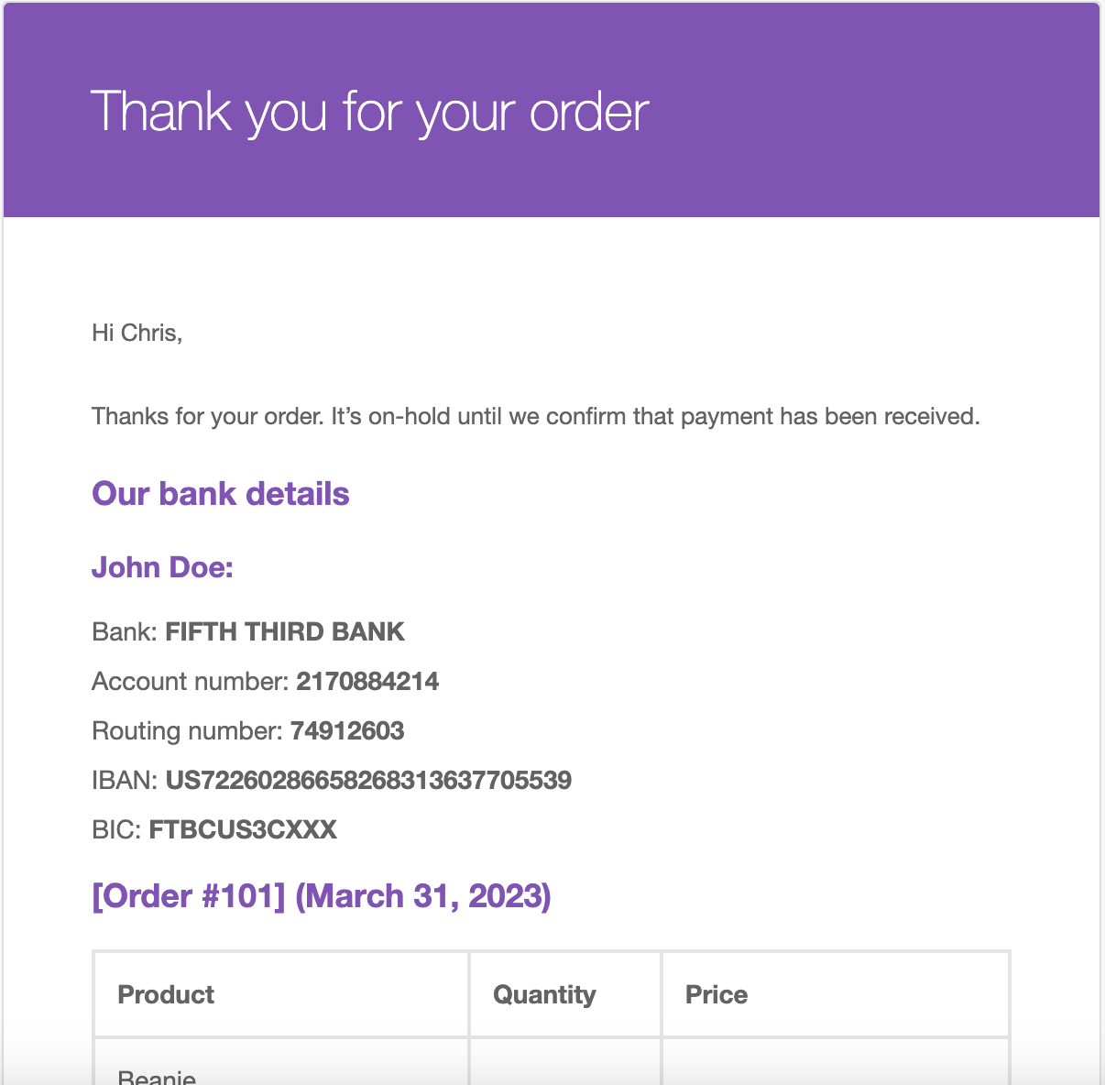The image size is (1105, 1085).
Task: Click the 'Thank you for your order' heading
Action: coord(369,113)
